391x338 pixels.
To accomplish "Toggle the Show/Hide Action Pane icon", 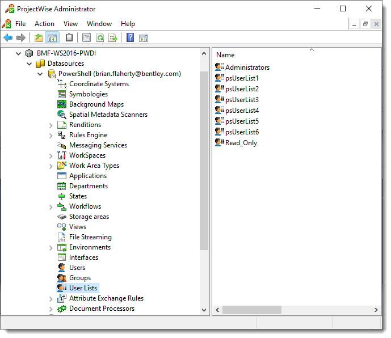I will tap(144, 38).
